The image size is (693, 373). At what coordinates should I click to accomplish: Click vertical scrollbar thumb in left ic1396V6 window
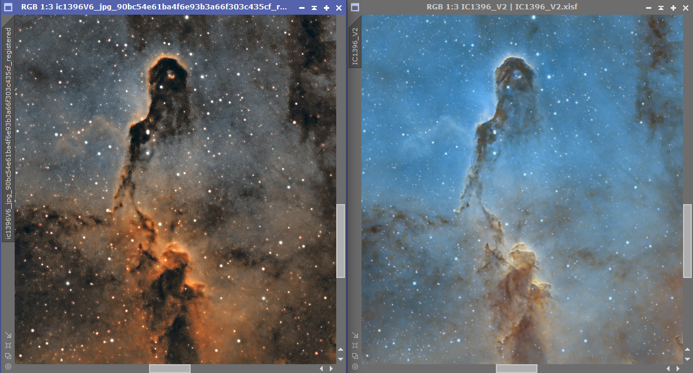[x=340, y=241]
